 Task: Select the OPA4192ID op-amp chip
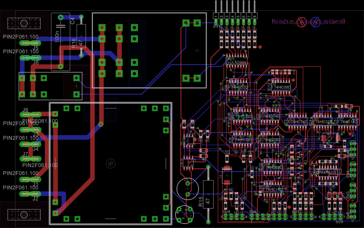point(325,172)
